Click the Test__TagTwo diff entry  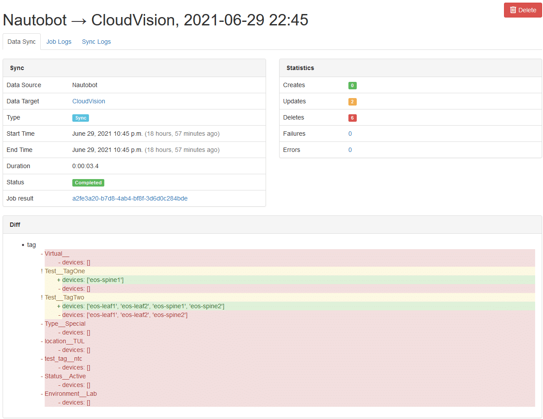pyautogui.click(x=64, y=297)
